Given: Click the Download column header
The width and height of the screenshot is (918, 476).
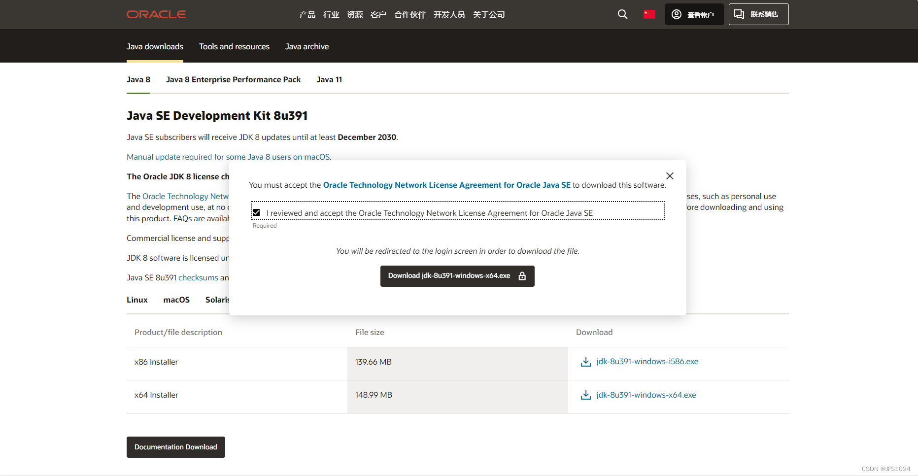Looking at the screenshot, I should pyautogui.click(x=594, y=332).
